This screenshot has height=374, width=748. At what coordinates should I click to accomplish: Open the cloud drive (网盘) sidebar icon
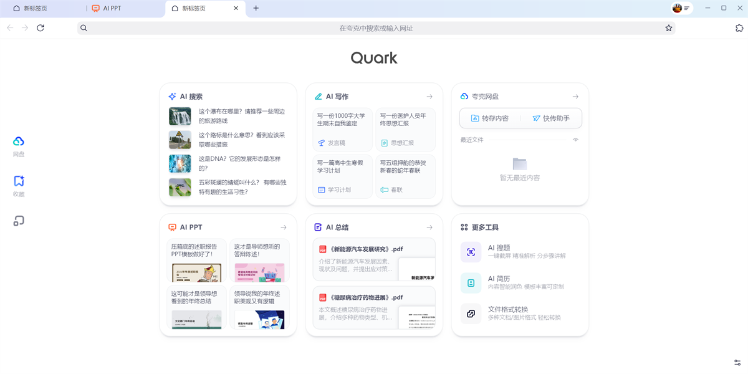[x=19, y=141]
